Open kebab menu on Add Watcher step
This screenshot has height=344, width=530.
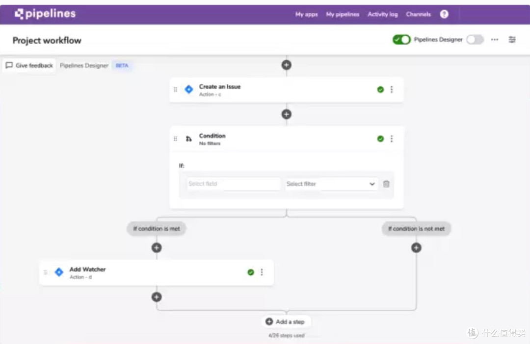(262, 272)
